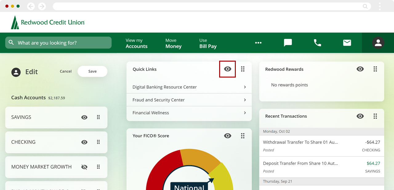
Task: Open the Use Bill Pay menu
Action: tap(208, 43)
